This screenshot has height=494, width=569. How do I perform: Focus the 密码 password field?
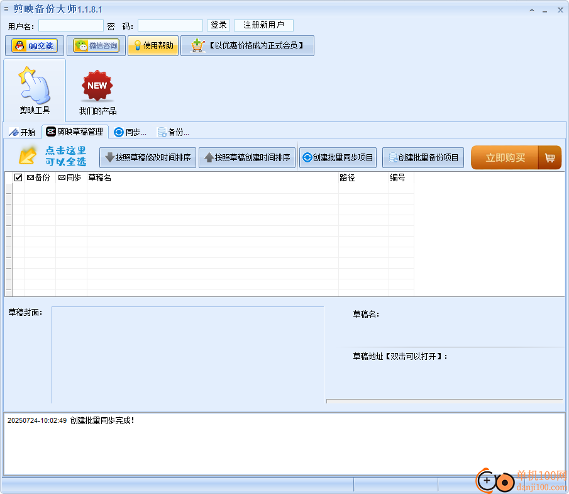[170, 25]
